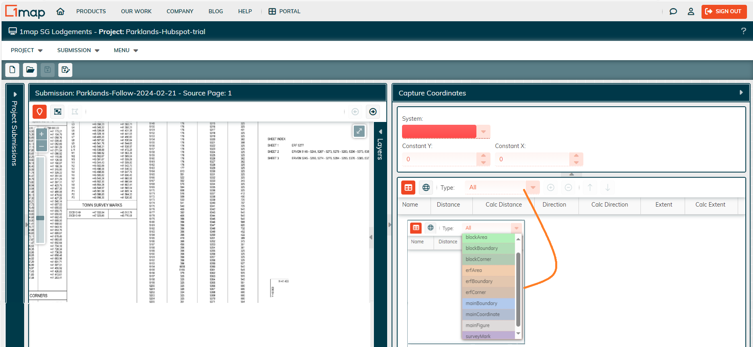
Task: Open the System dropdown
Action: [483, 132]
